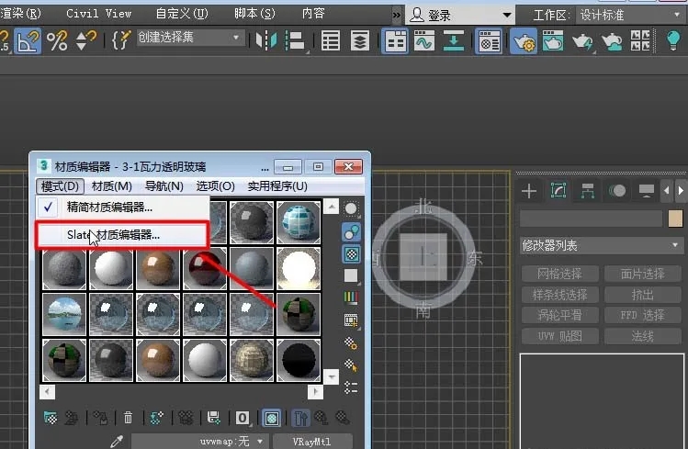
Task: Open the Mirror tool in main toolbar
Action: (x=266, y=40)
